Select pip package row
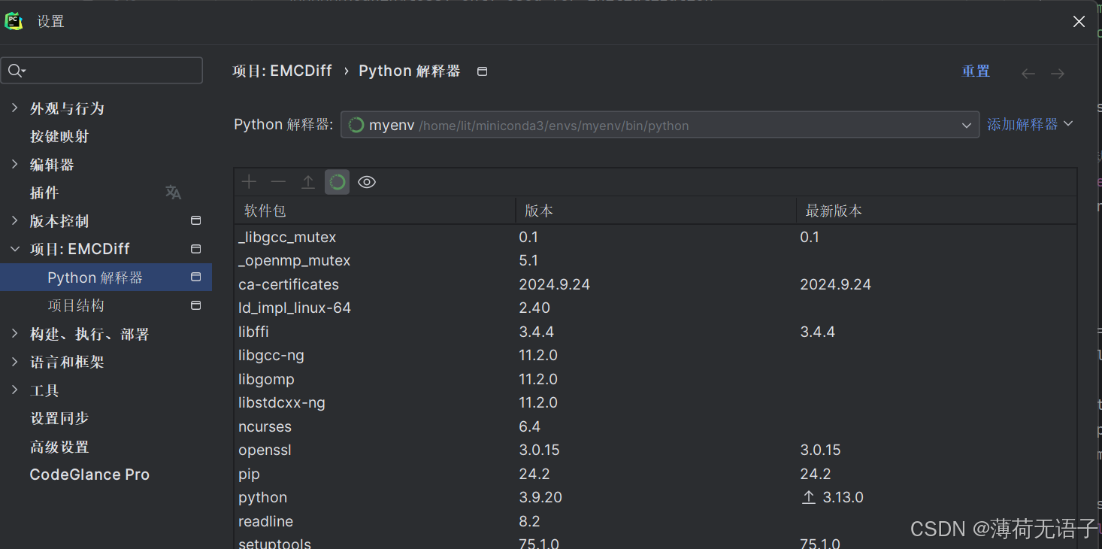This screenshot has height=549, width=1102. pyautogui.click(x=655, y=474)
